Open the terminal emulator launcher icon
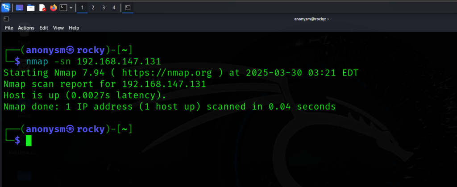Image resolution: width=457 pixels, height=187 pixels. tap(63, 8)
